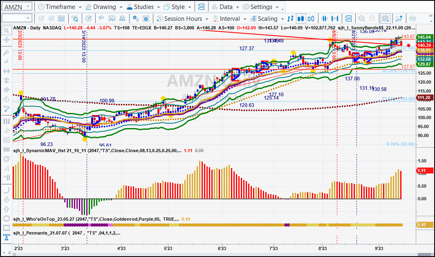Toggle the filled candlestick chart style
This screenshot has width=435, height=257.
pyautogui.click(x=301, y=18)
